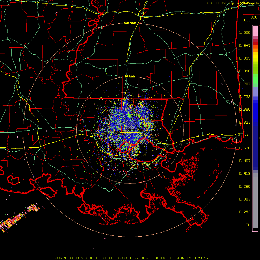Click the radar site marker at map center

click(x=130, y=129)
